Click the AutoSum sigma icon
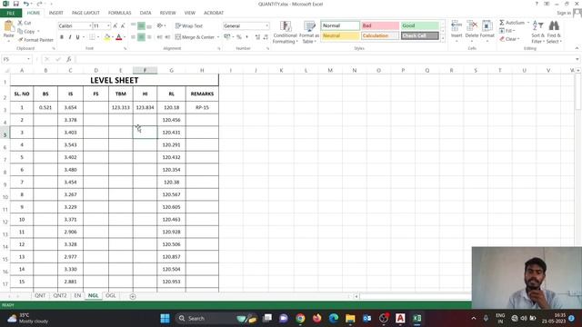Screen dimensions: 582x327 tap(502, 23)
